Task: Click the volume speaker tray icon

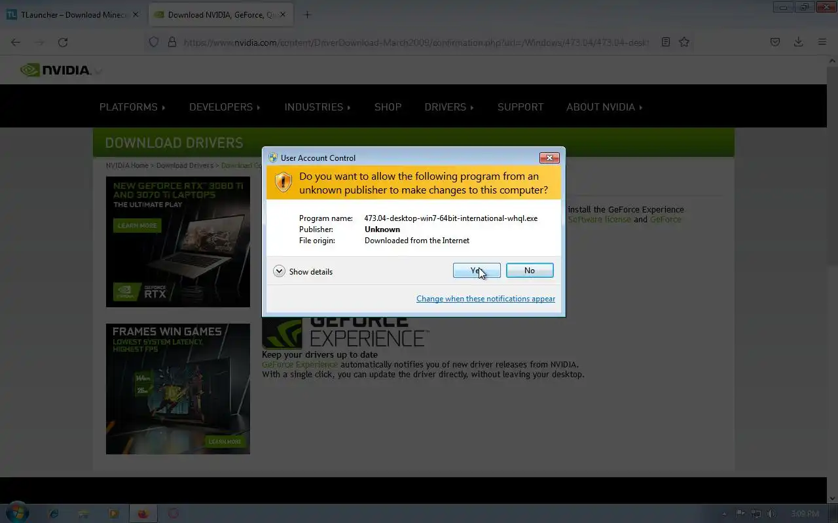Action: point(772,514)
